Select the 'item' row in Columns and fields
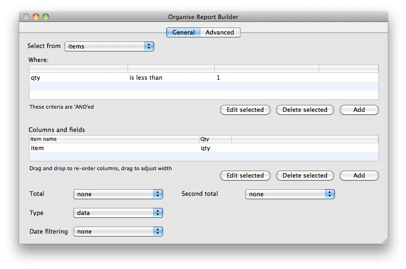 pos(112,148)
